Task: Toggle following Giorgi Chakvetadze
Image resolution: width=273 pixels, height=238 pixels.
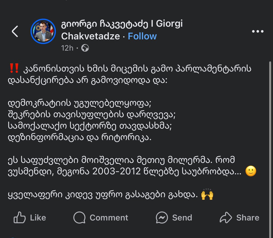Action: coord(142,36)
